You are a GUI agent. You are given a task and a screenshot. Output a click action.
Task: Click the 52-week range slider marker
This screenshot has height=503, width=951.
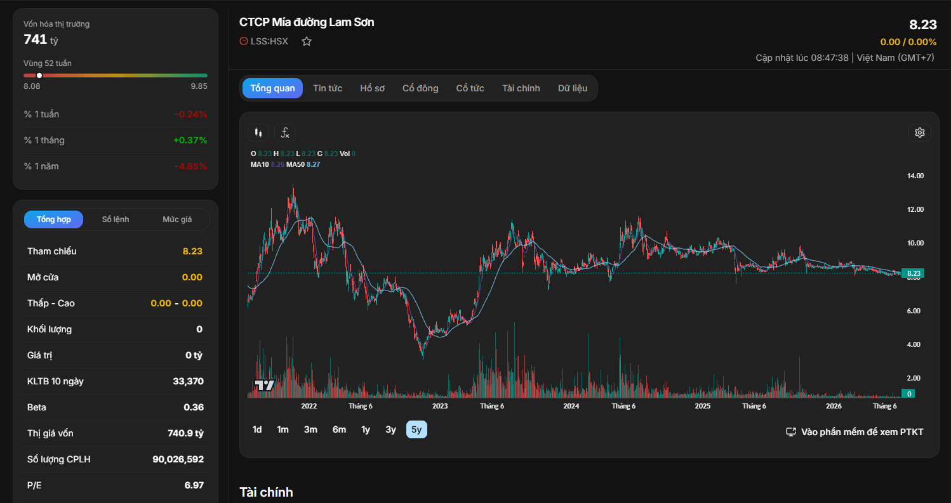[x=39, y=75]
